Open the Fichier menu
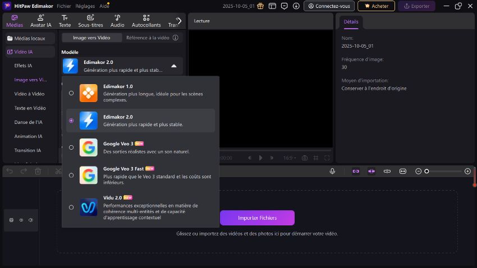 click(63, 6)
